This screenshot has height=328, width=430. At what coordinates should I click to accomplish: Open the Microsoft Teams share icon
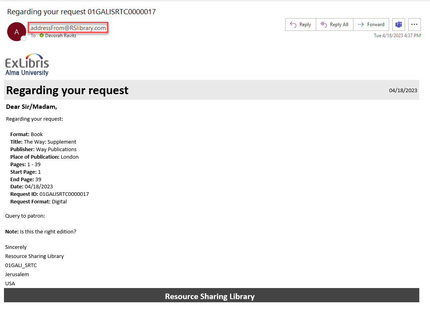pos(398,25)
